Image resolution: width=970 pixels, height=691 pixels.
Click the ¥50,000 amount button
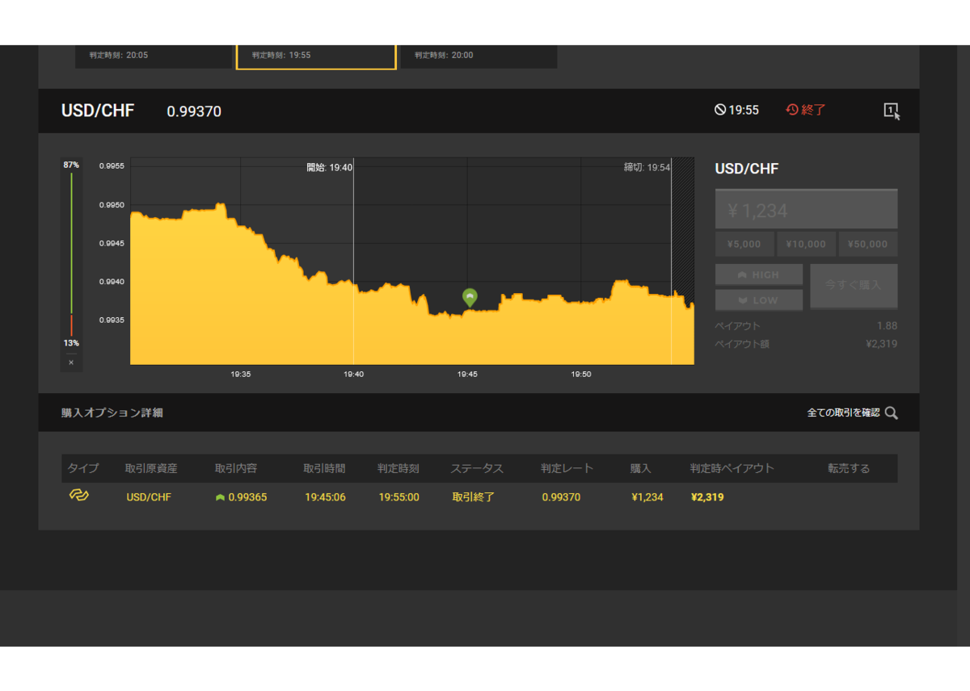tap(868, 244)
